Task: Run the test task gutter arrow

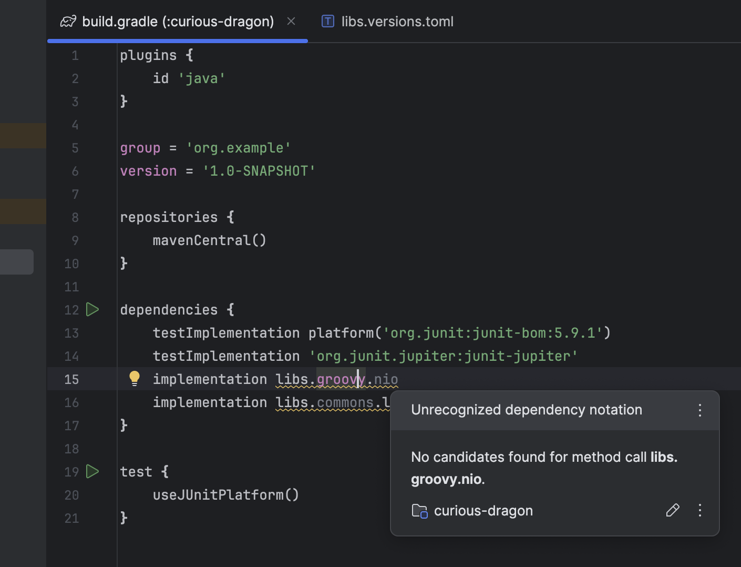Action: [x=92, y=471]
